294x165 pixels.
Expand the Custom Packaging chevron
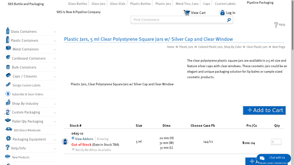click(x=55, y=113)
